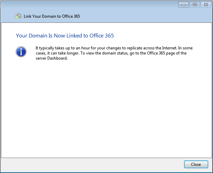Click the Close button at the bottom
Viewport: 213px width, 173px height.
point(196,164)
